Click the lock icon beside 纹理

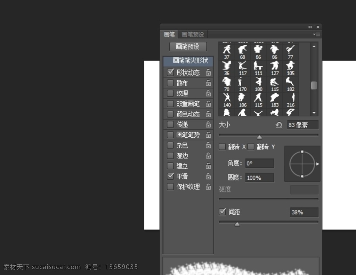[x=208, y=93]
